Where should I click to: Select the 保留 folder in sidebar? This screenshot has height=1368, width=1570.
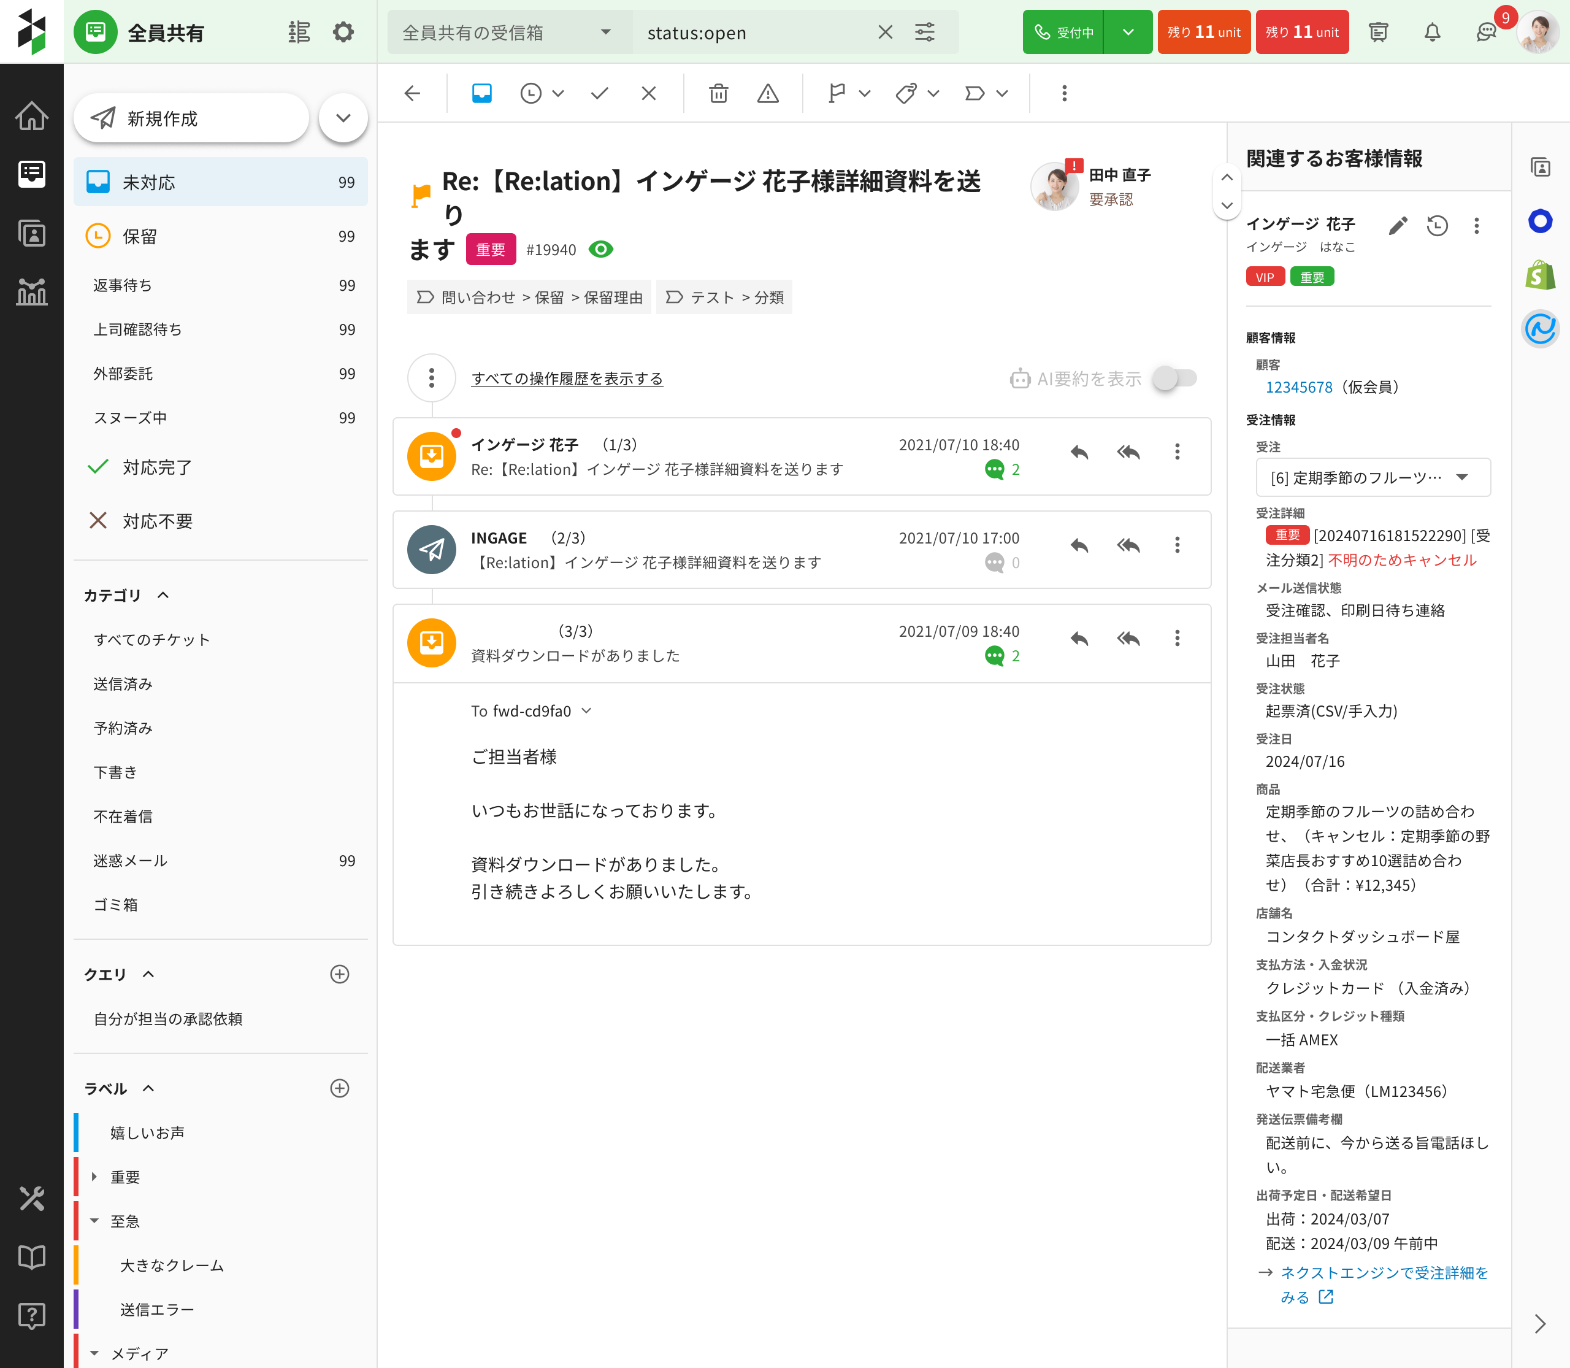[x=140, y=237]
